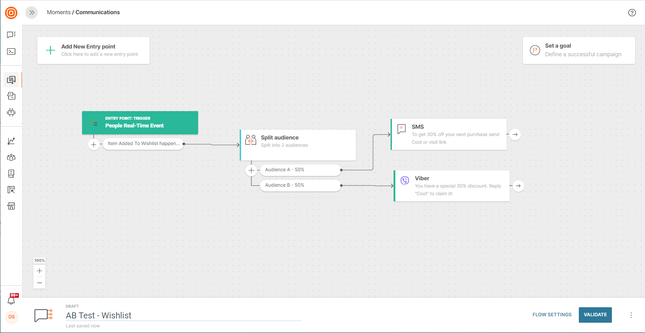
Task: Open the Moments icon in sidebar
Action: click(11, 80)
